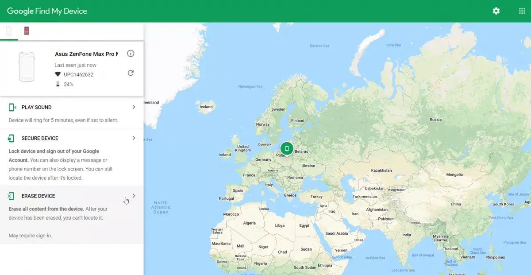Click the Iceland label on map
This screenshot has width=531, height=275.
coord(206,107)
